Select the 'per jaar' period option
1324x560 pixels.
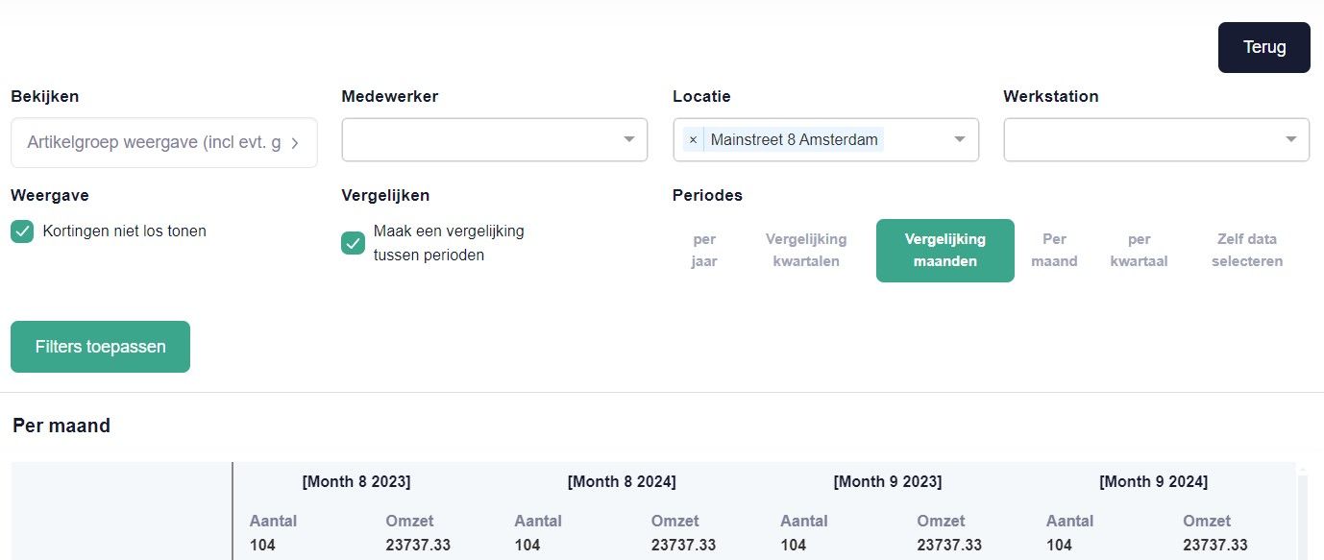point(704,250)
